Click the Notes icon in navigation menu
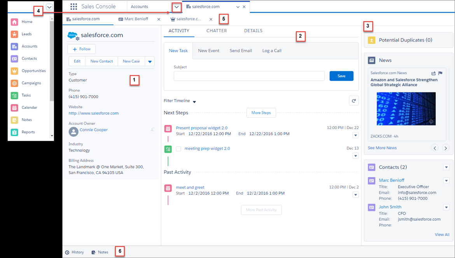The image size is (455, 258). (14, 120)
